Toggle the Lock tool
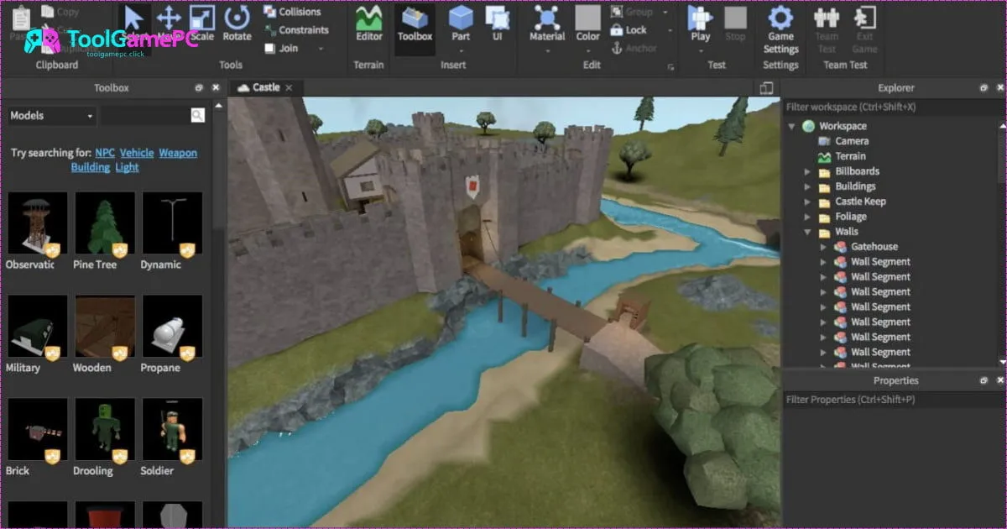 click(629, 29)
